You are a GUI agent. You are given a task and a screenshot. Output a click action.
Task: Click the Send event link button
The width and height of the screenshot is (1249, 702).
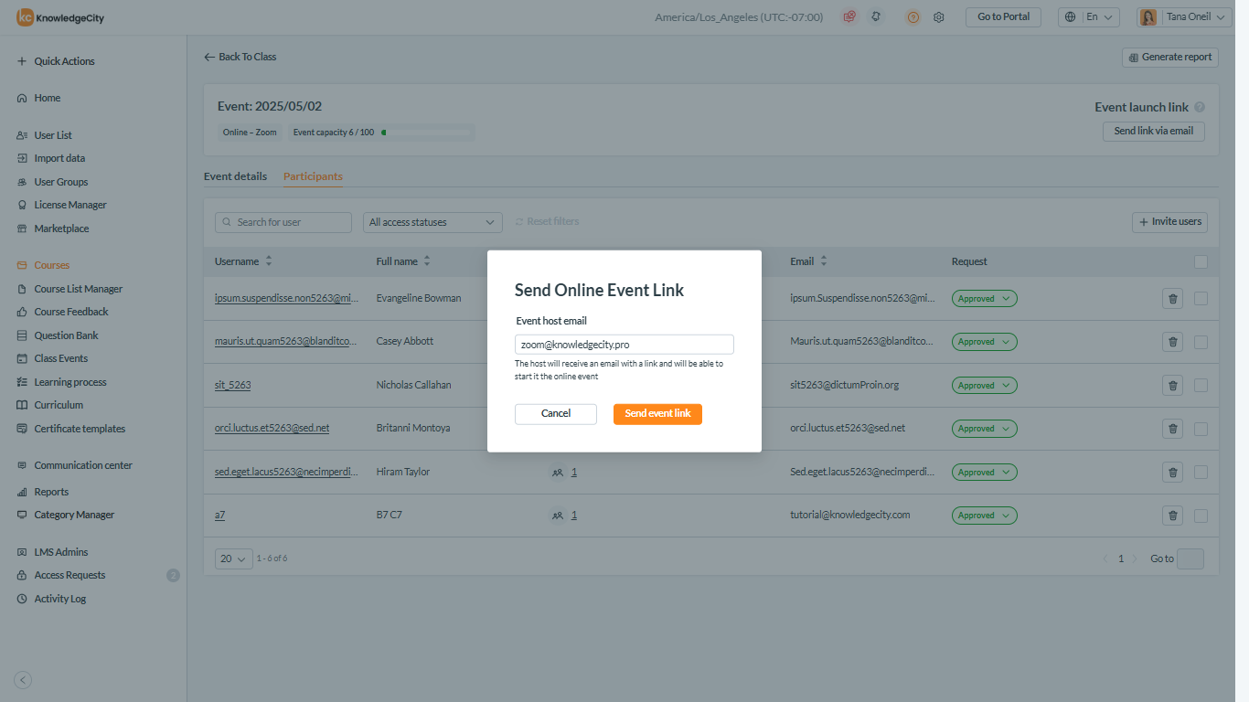(657, 414)
